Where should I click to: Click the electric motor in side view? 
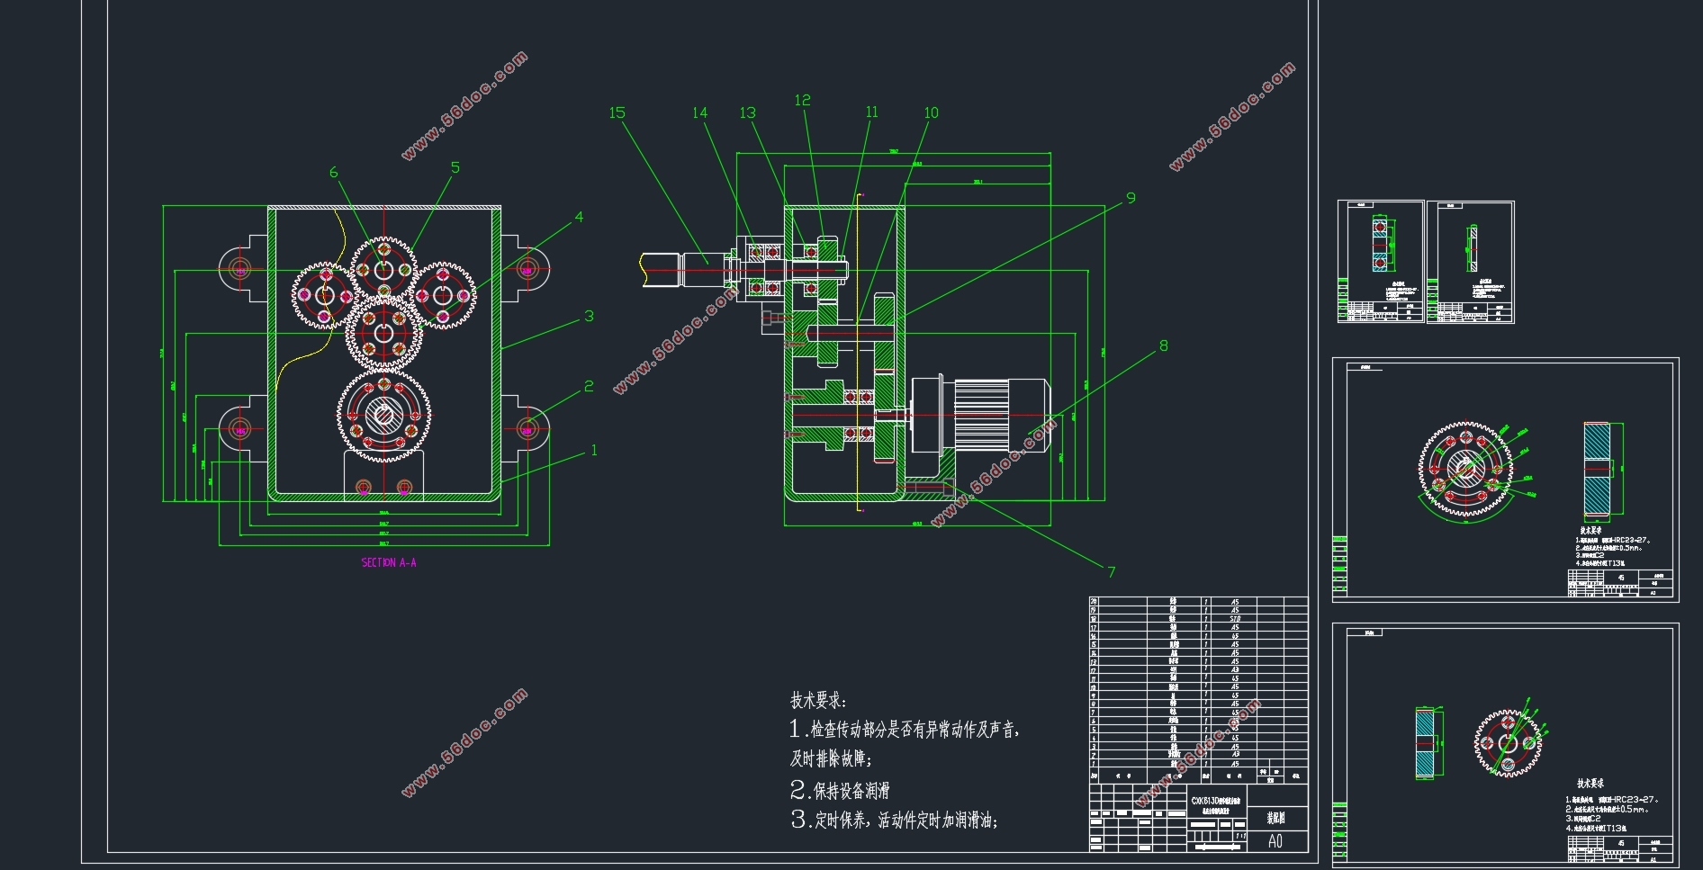(x=981, y=414)
